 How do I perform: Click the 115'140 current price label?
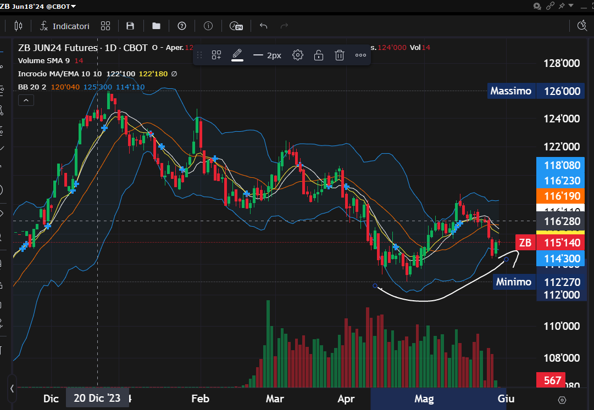click(x=562, y=243)
